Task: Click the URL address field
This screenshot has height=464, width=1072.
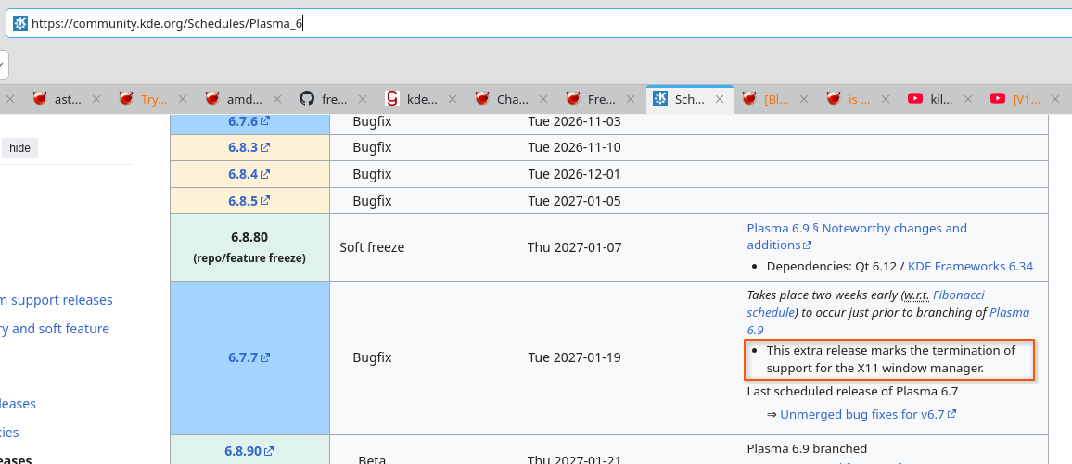Action: [540, 24]
